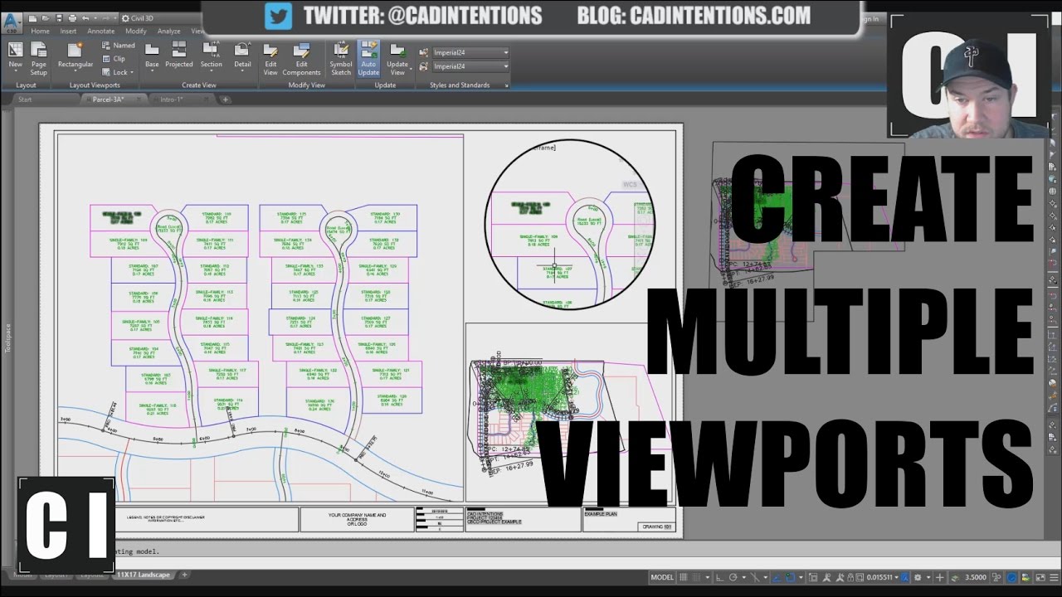Open the status bar customization menu

point(1054,578)
